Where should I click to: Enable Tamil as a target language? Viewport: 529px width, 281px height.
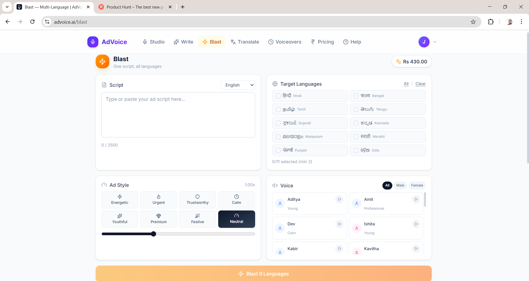click(x=279, y=109)
